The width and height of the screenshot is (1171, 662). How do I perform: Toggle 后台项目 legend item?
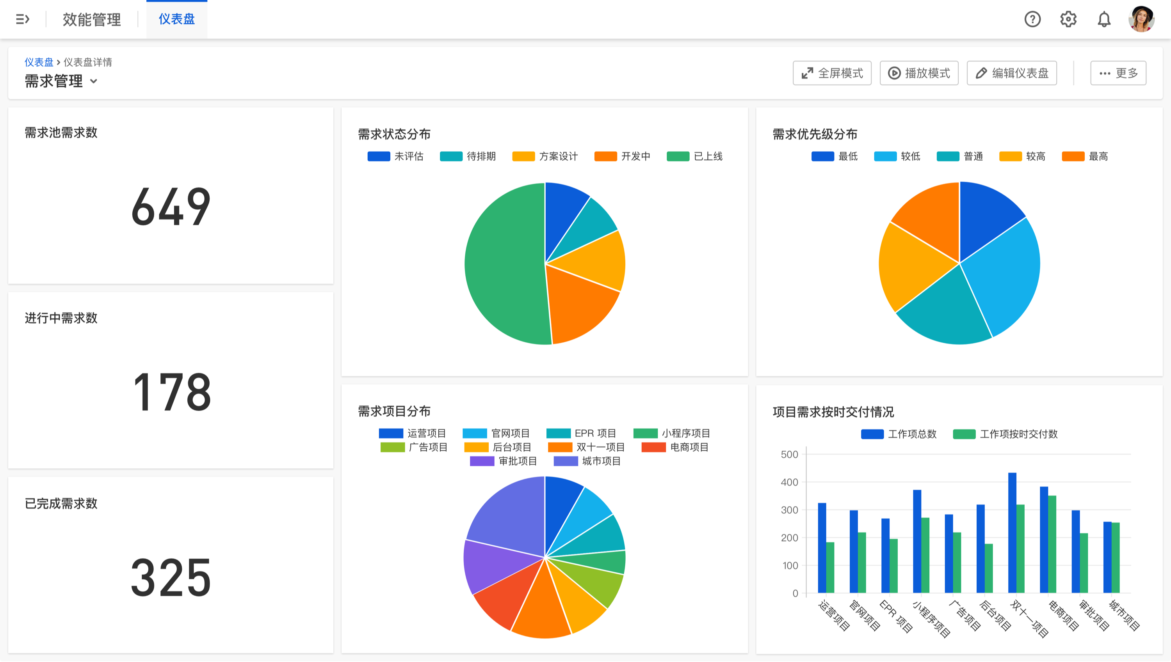coord(497,448)
